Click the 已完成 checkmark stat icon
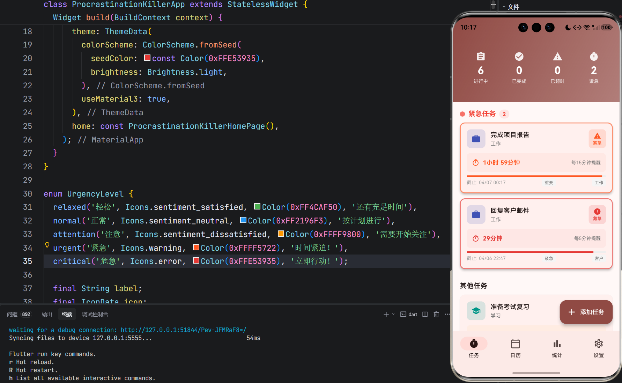Image resolution: width=622 pixels, height=383 pixels. pyautogui.click(x=519, y=56)
